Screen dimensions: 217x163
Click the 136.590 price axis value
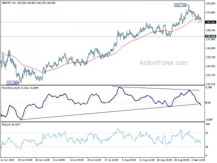coord(210,48)
